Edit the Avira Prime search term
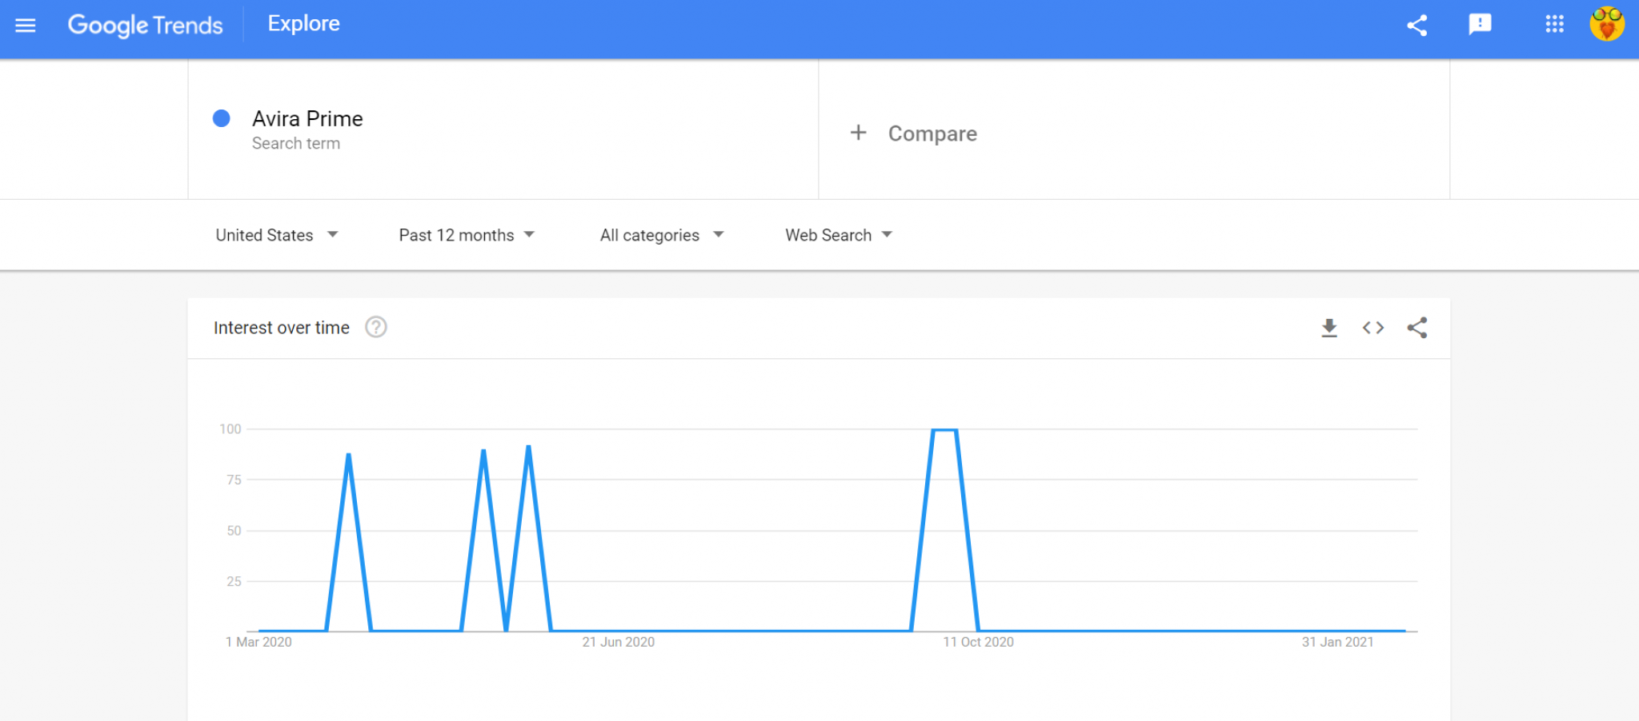 [307, 119]
